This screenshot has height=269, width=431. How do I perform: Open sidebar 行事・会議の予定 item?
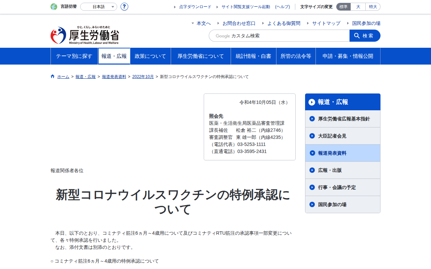[343, 187]
